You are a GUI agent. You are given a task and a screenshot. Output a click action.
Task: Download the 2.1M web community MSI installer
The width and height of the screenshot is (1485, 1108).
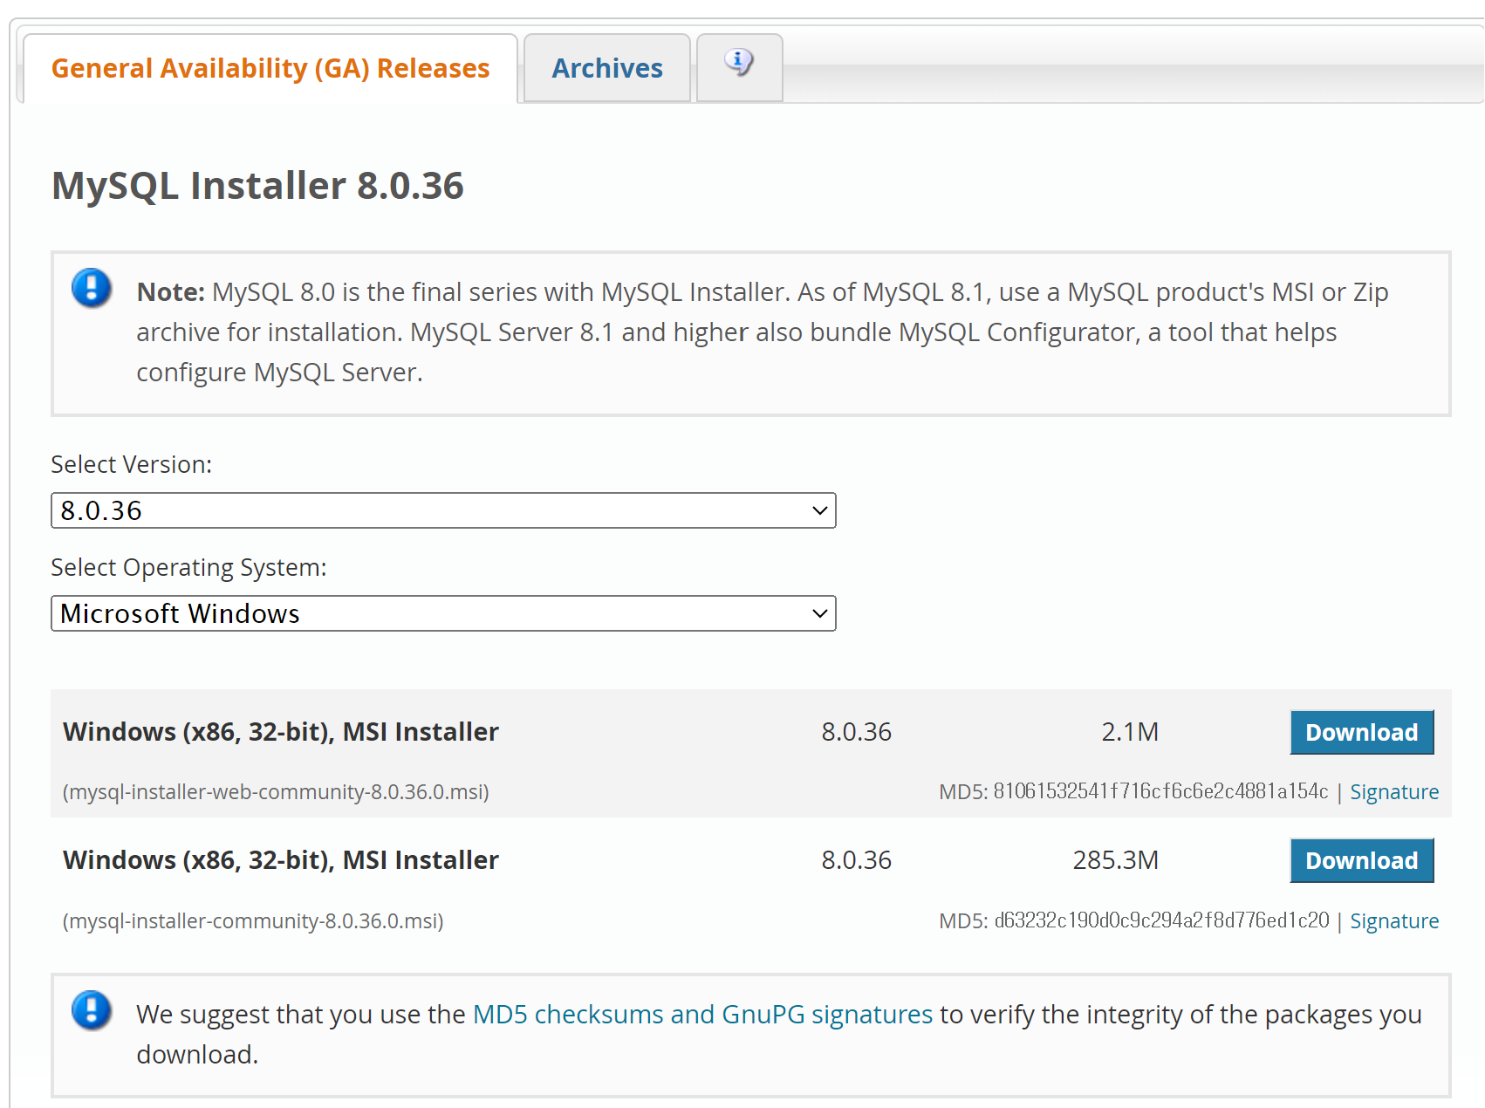click(1361, 732)
